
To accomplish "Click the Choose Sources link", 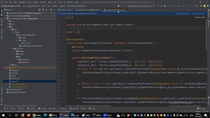I will point(198,13).
